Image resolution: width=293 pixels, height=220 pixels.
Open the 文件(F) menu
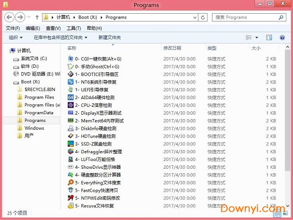(x=13, y=28)
